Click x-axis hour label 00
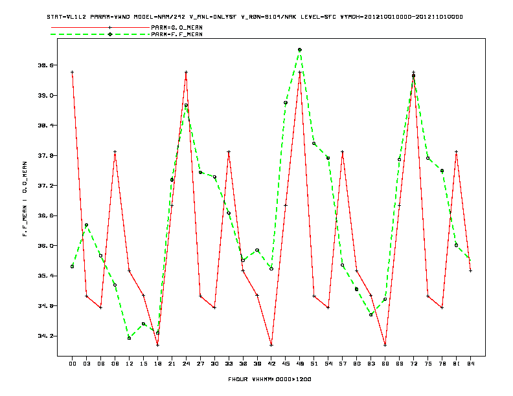The height and width of the screenshot is (396, 513). pyautogui.click(x=73, y=364)
